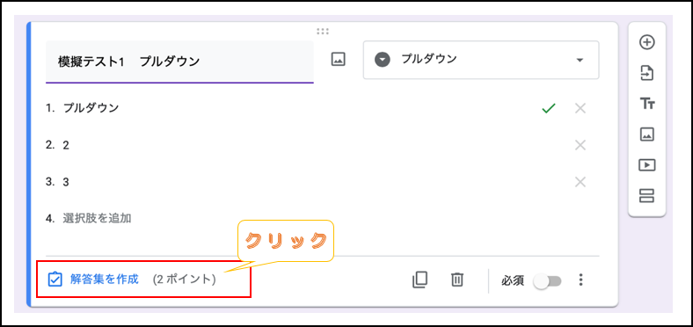Viewport: 693px width, 327px height.
Task: Add a title and description block
Action: (647, 104)
